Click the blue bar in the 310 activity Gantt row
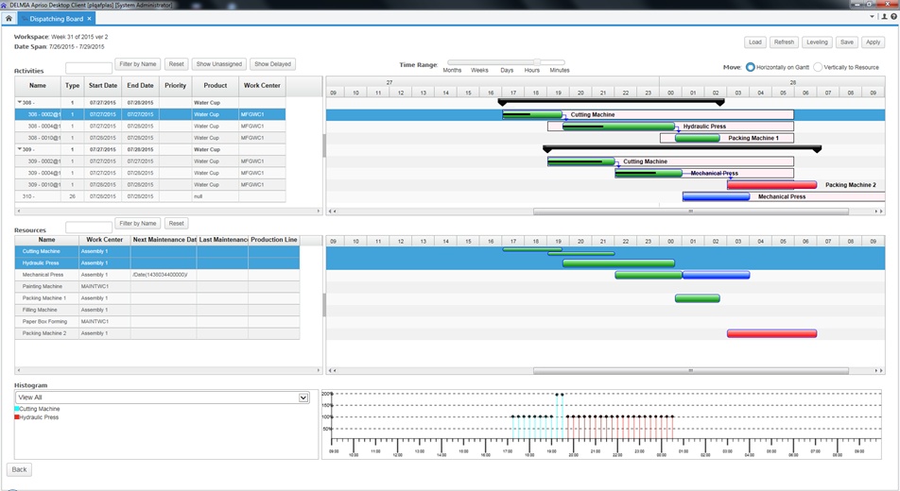The image size is (900, 491). point(717,196)
